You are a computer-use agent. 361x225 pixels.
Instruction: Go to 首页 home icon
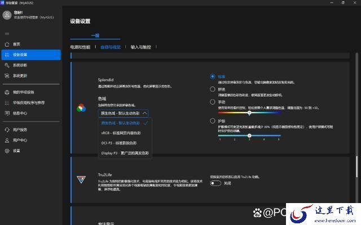[x=7, y=44]
